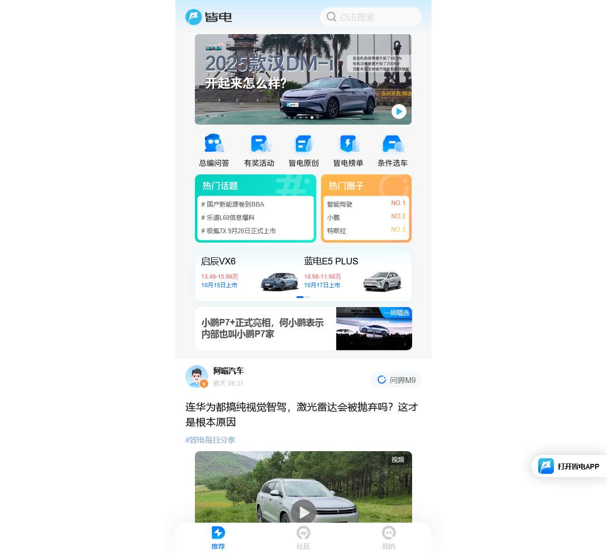Open the 皆电 logo home link
Viewport: 607px width, 553px height.
209,17
